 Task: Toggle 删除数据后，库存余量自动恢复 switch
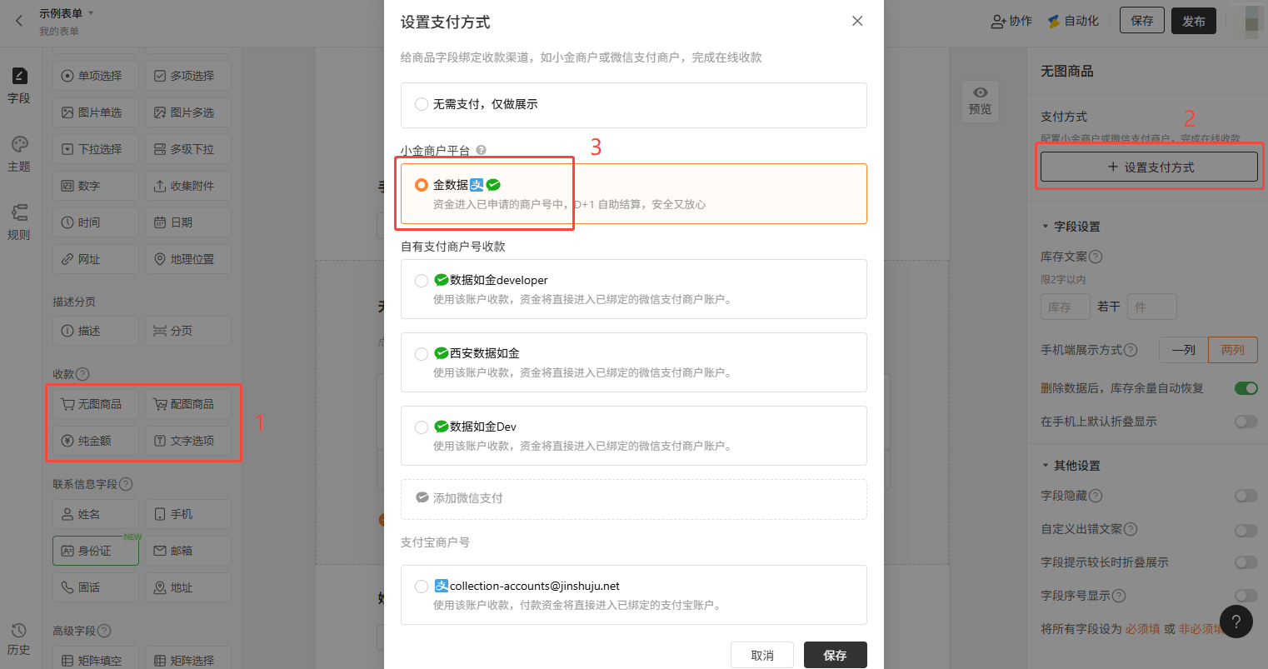(x=1246, y=388)
